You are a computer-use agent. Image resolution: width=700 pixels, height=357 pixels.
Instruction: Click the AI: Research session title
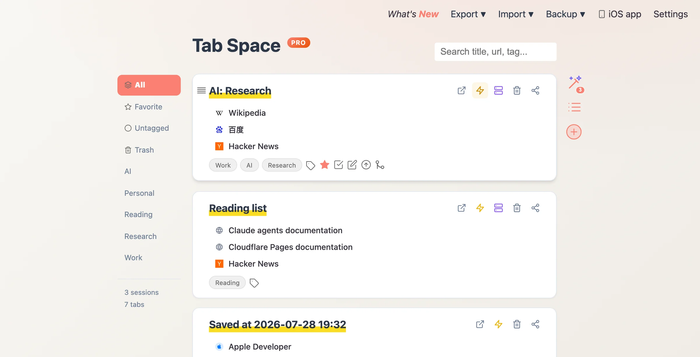[240, 91]
